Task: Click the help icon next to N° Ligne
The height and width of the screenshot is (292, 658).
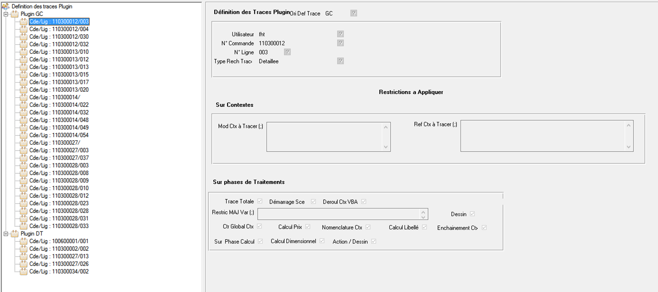Action: (x=287, y=52)
